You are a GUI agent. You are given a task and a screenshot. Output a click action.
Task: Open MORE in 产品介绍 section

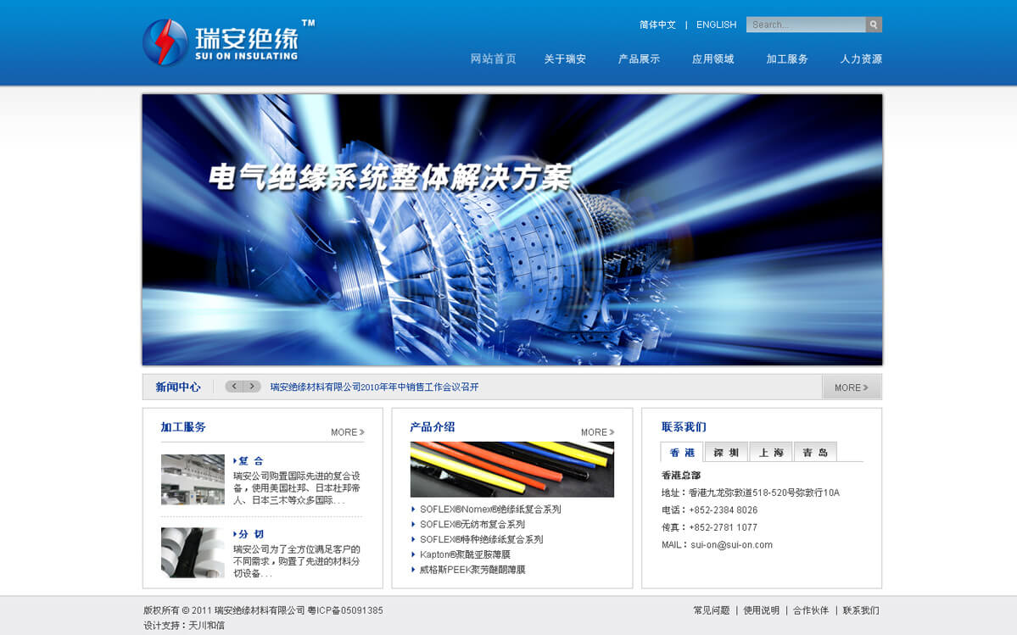tap(597, 432)
